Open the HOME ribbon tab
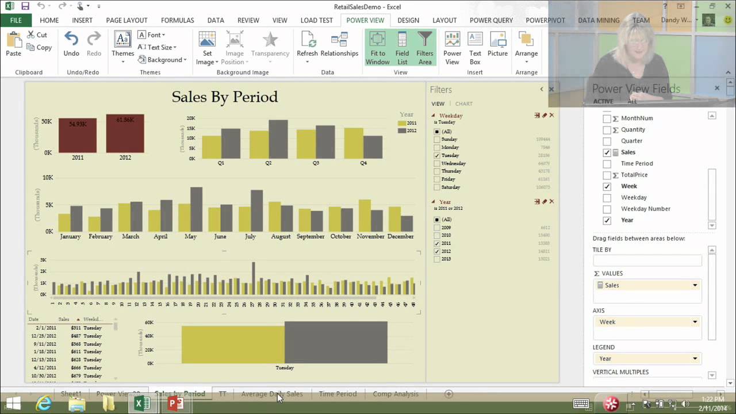 (x=49, y=20)
